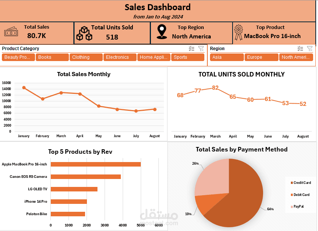
Task: Clear the Region slicer filter
Action: (x=310, y=49)
